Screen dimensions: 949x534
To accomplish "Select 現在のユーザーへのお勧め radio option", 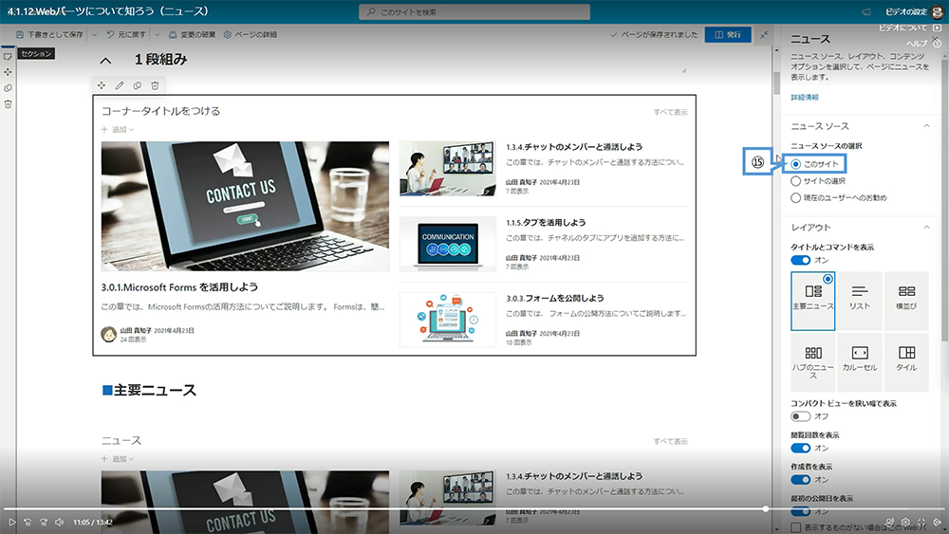I will click(796, 197).
